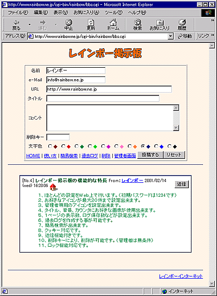This screenshot has height=296, width=217.
Task: Open the ファイル (File) menu
Action: [x=18, y=12]
